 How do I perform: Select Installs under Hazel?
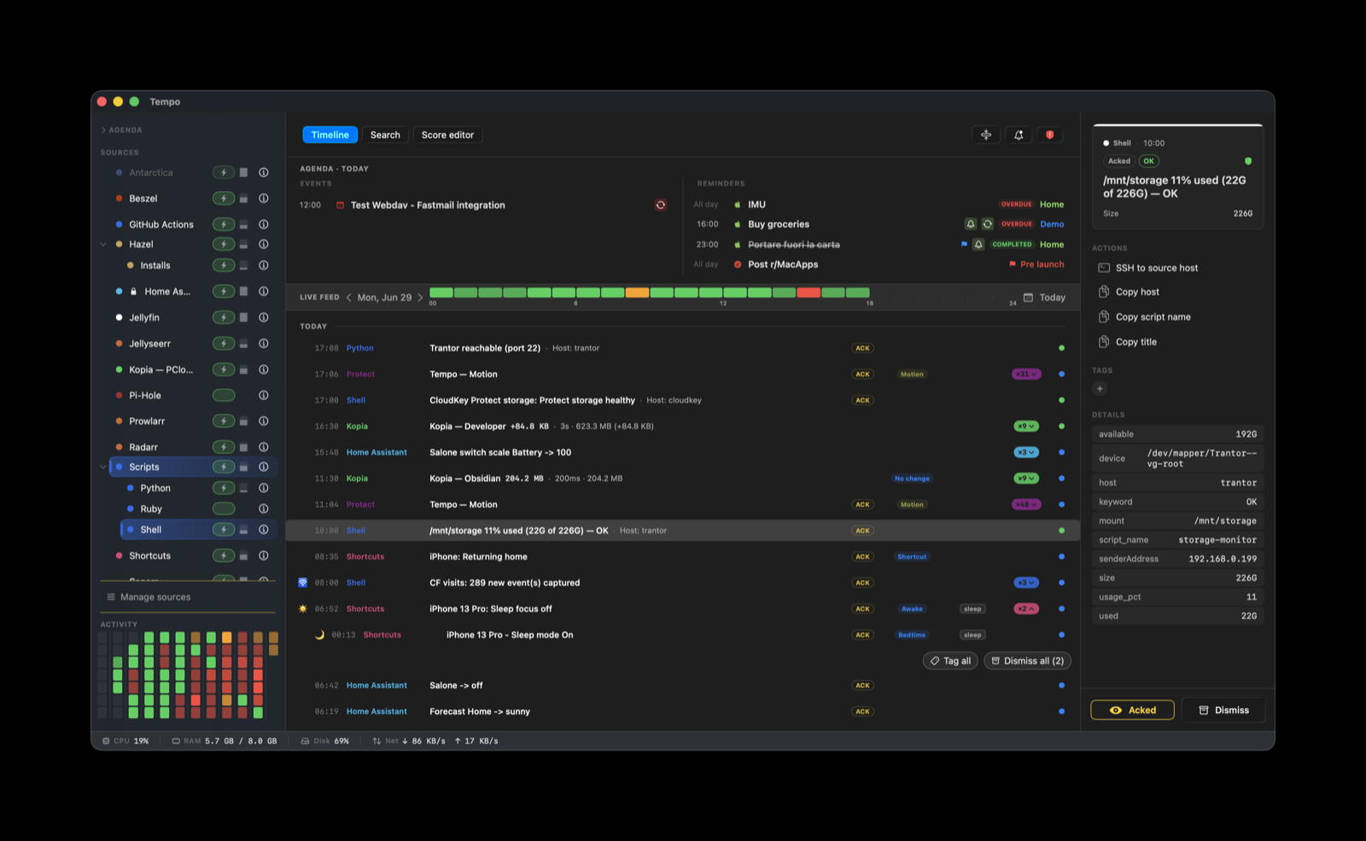click(155, 265)
